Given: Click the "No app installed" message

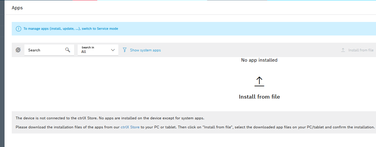Looking at the screenshot, I should [x=259, y=60].
